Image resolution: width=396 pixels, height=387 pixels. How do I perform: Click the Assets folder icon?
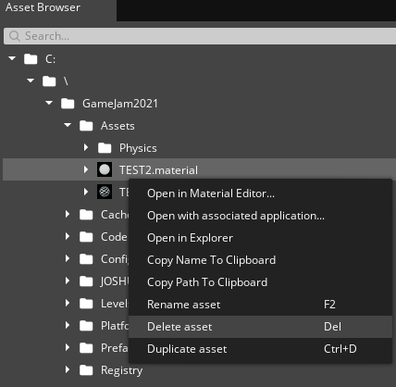coord(86,126)
